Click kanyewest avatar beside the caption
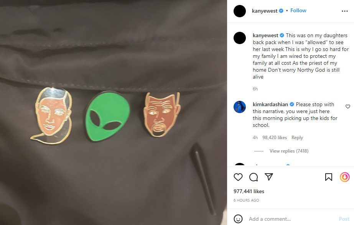 tap(240, 38)
